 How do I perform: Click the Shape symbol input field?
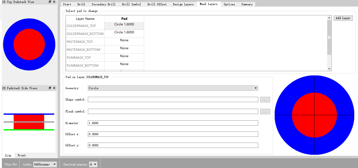(x=173, y=99)
